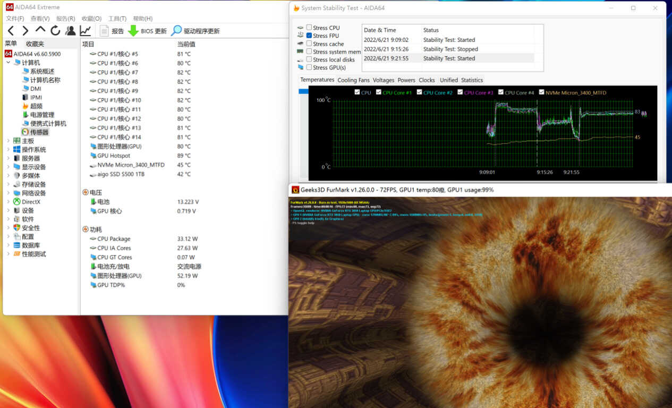Enable the Stress CPU checkbox
Screen dimensions: 672x408
[x=309, y=28]
